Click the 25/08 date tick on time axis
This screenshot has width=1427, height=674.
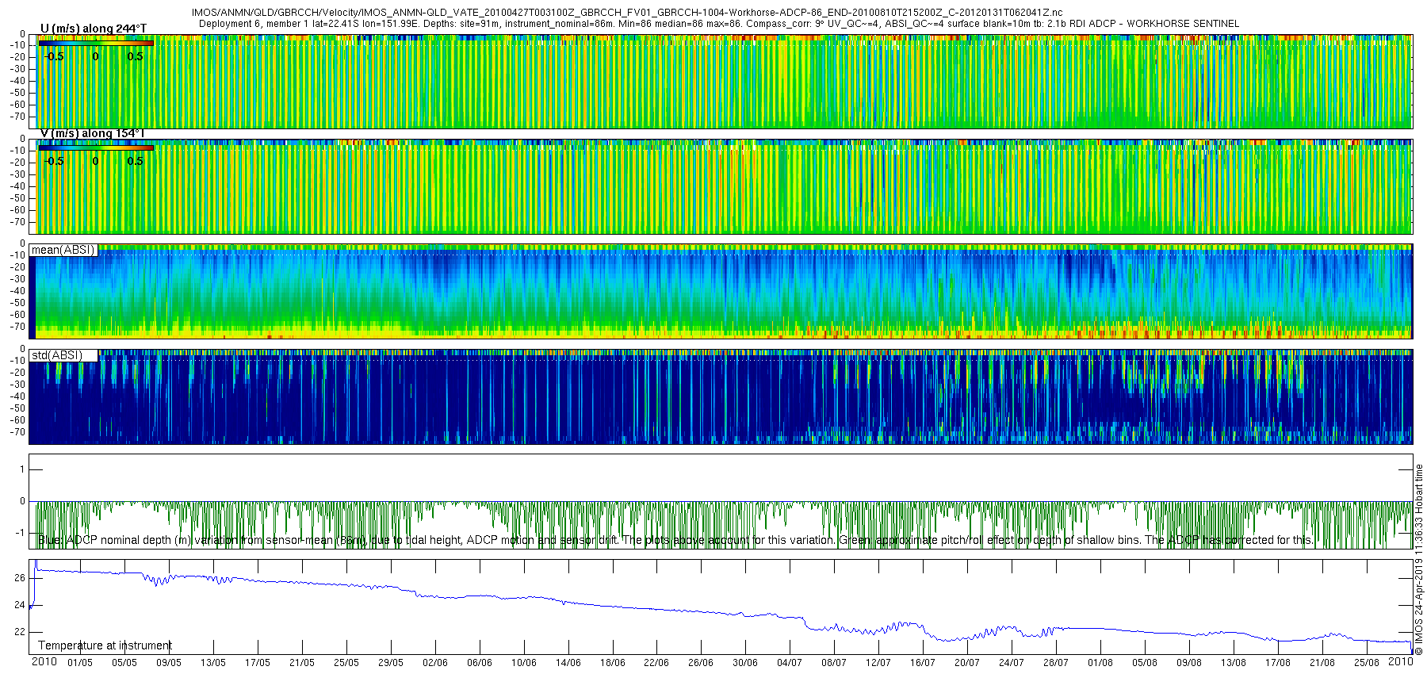(x=1366, y=663)
